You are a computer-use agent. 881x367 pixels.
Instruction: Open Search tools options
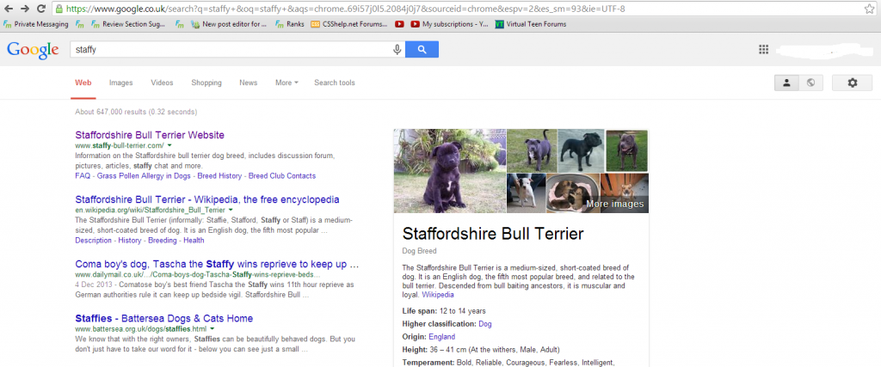335,83
